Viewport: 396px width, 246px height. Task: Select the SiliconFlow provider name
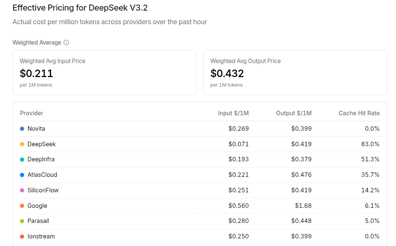coord(43,190)
